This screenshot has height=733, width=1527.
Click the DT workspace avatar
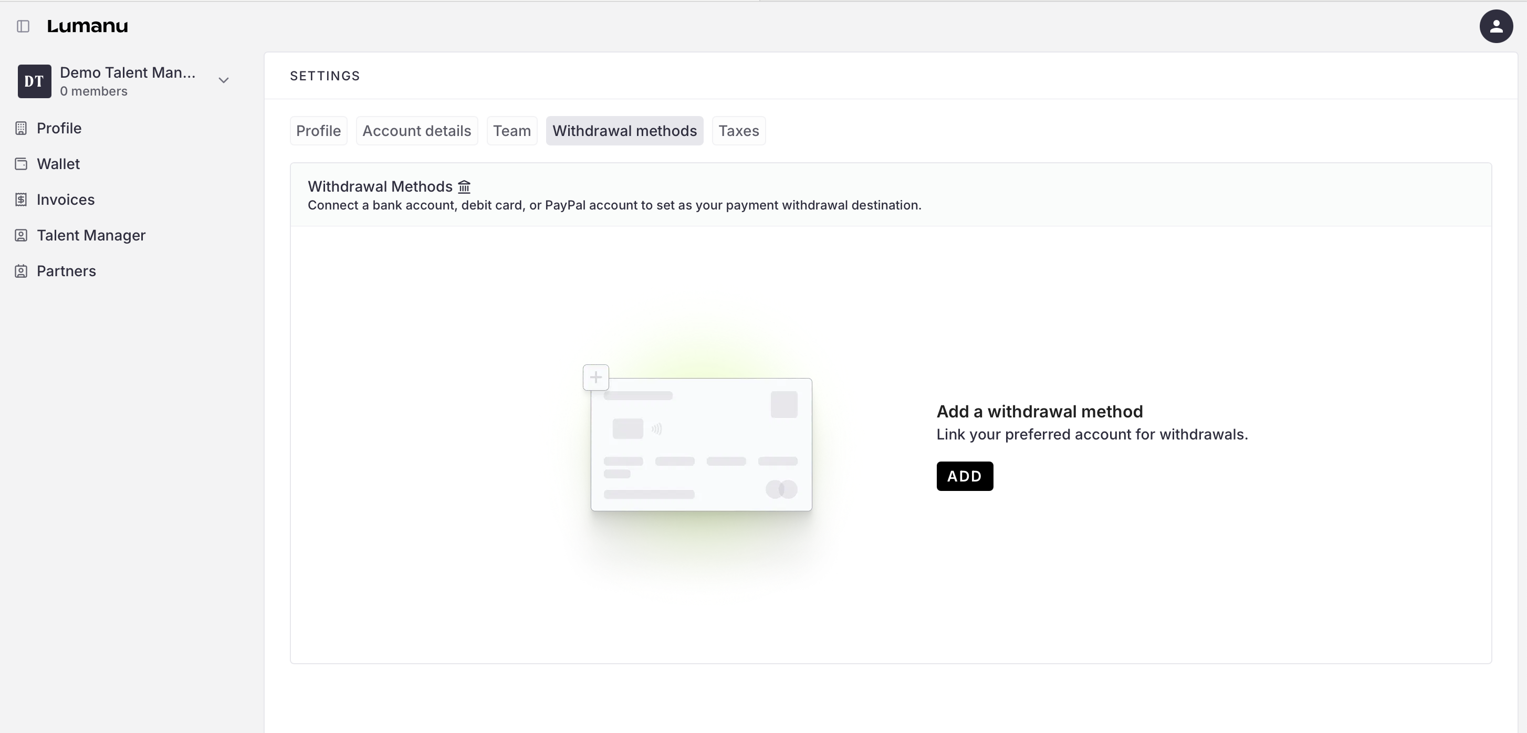[x=34, y=81]
